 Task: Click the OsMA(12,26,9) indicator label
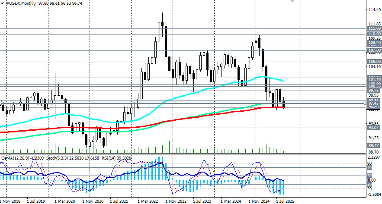click(x=15, y=158)
